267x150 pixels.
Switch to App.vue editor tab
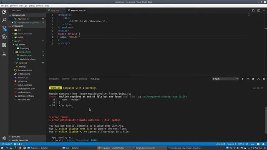coord(55,10)
